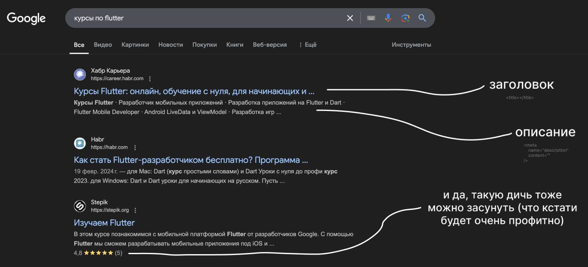The height and width of the screenshot is (267, 588).
Task: Click the Habr site favicon
Action: coord(80,143)
